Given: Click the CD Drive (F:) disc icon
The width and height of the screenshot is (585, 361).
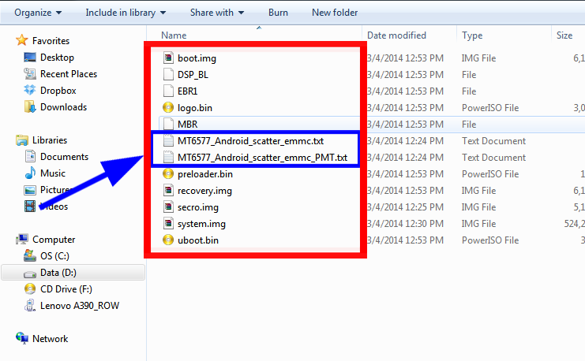Looking at the screenshot, I should pos(30,288).
